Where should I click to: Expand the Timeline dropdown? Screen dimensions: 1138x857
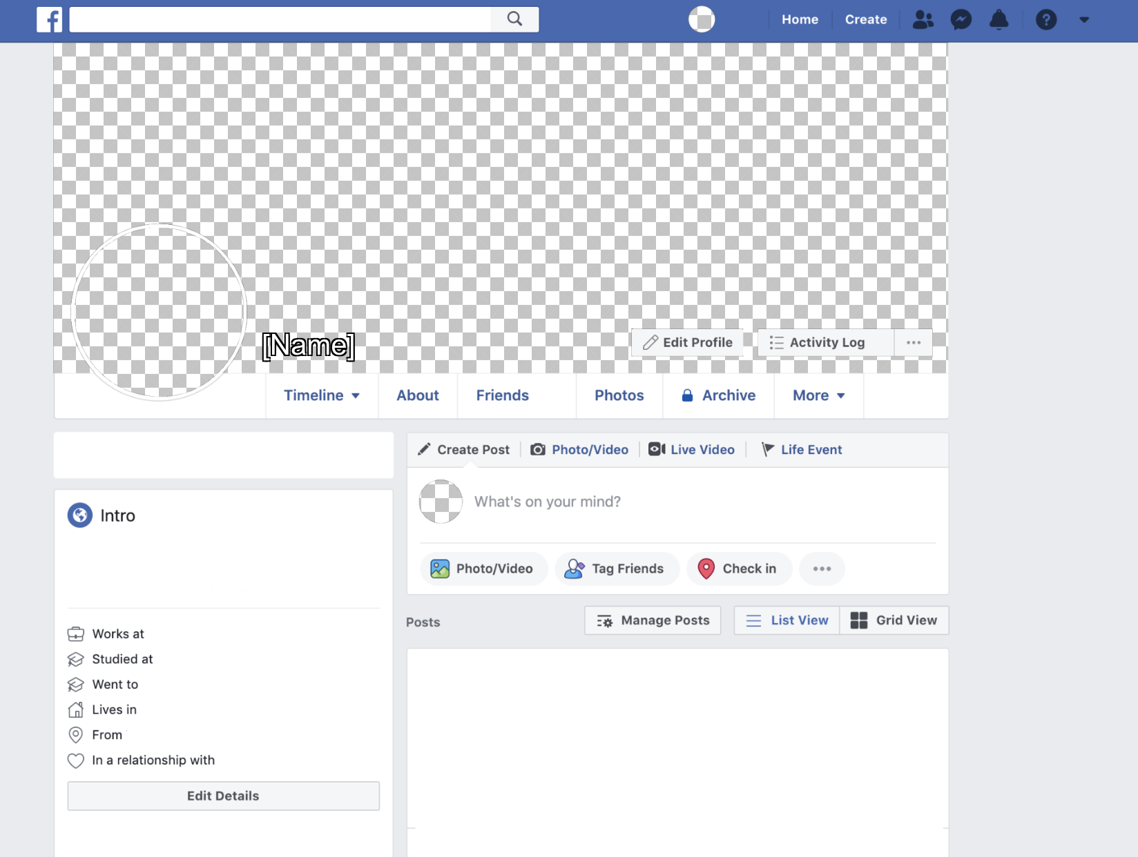coord(321,395)
